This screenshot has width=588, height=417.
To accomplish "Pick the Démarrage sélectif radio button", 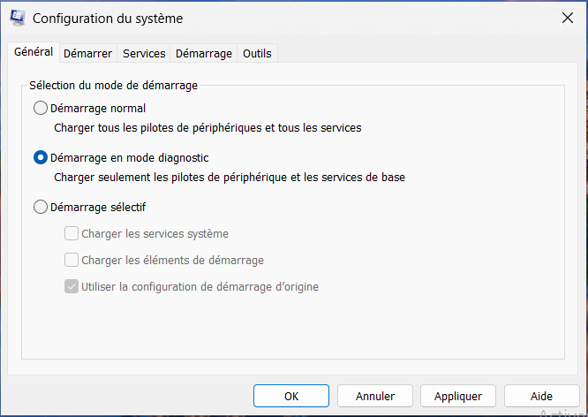I will pos(41,208).
